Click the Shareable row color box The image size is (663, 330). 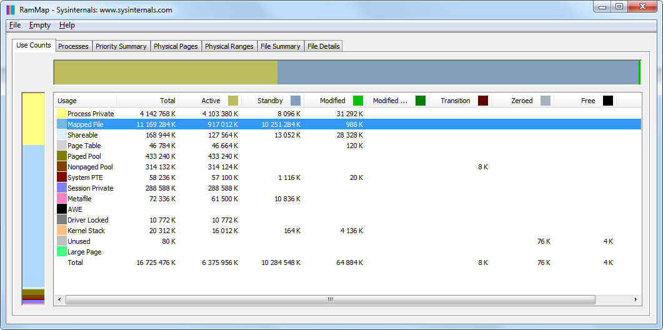[62, 135]
